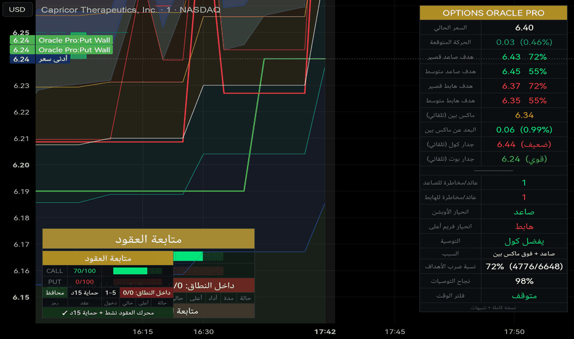
Task: Click the أدنى سعر price label
Action: (53, 59)
